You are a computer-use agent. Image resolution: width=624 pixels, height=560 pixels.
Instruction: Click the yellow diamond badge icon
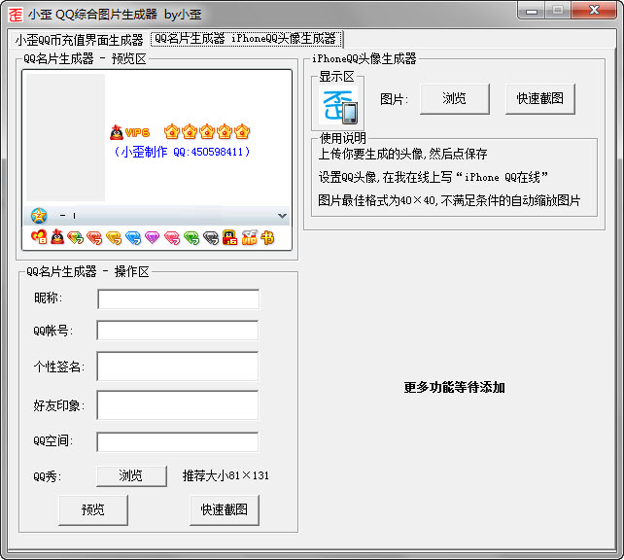114,238
